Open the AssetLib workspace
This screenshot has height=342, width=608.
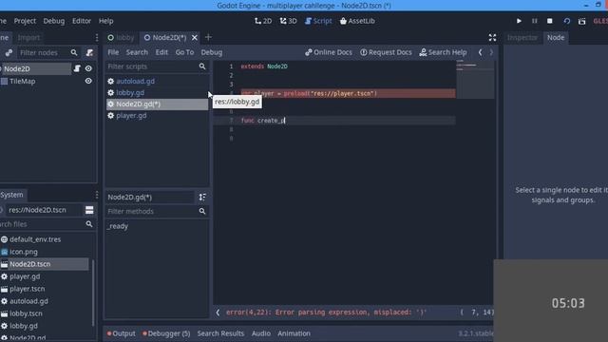357,21
